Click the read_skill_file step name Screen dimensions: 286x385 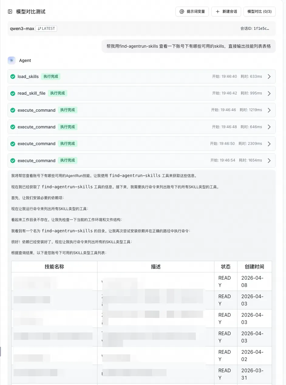[32, 93]
